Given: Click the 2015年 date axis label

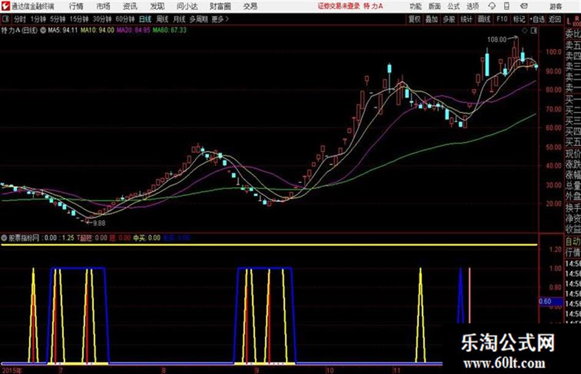Looking at the screenshot, I should coord(12,370).
